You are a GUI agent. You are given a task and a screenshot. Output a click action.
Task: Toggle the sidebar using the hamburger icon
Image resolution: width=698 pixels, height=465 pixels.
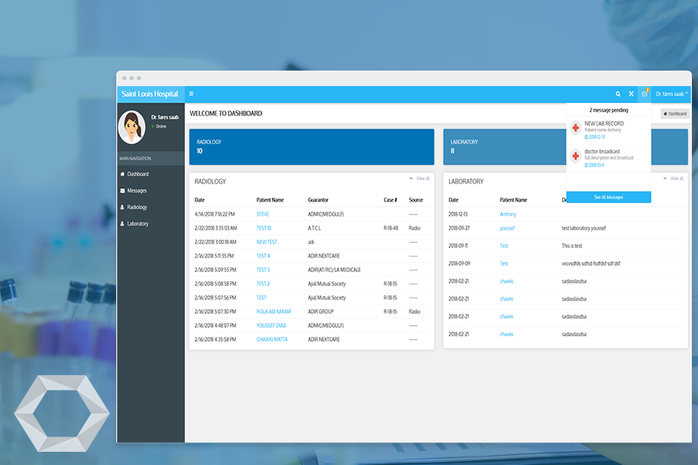(x=192, y=93)
